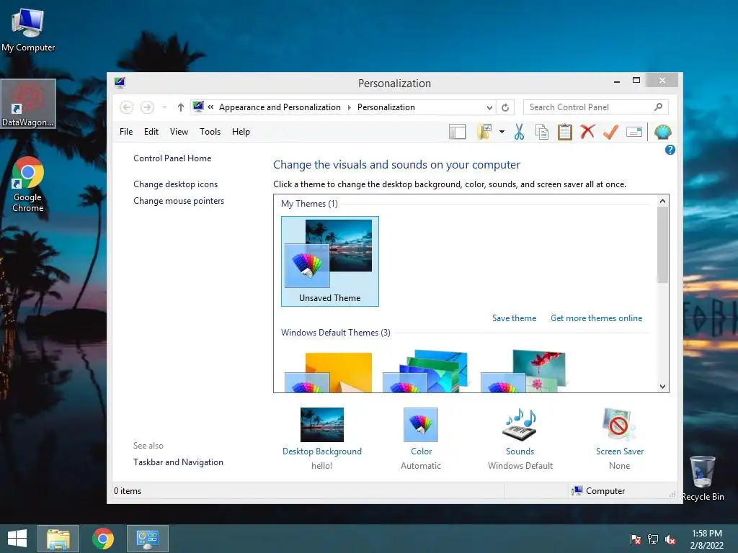Open the Control Panel Home link
Viewport: 738px width, 553px height.
[x=172, y=158]
